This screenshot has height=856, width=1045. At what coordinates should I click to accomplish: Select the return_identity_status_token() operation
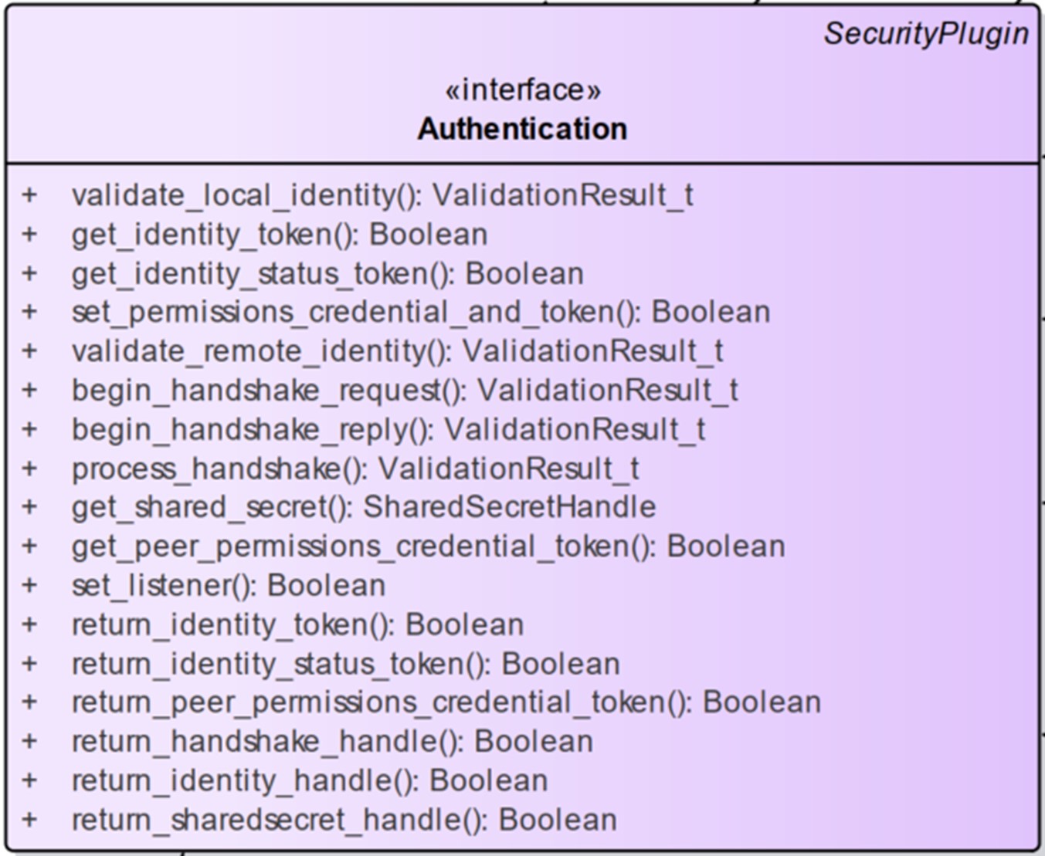[345, 664]
